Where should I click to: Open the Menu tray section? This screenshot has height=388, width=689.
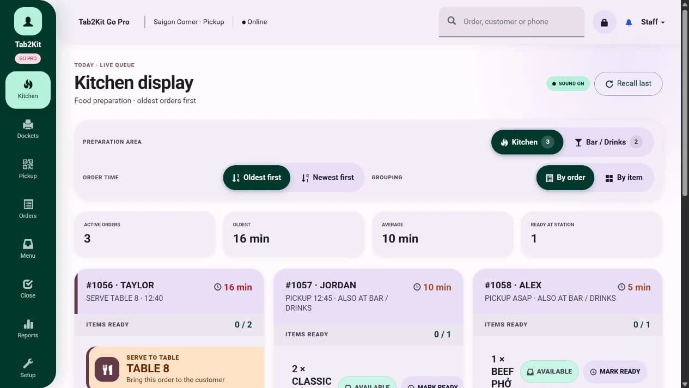(28, 248)
